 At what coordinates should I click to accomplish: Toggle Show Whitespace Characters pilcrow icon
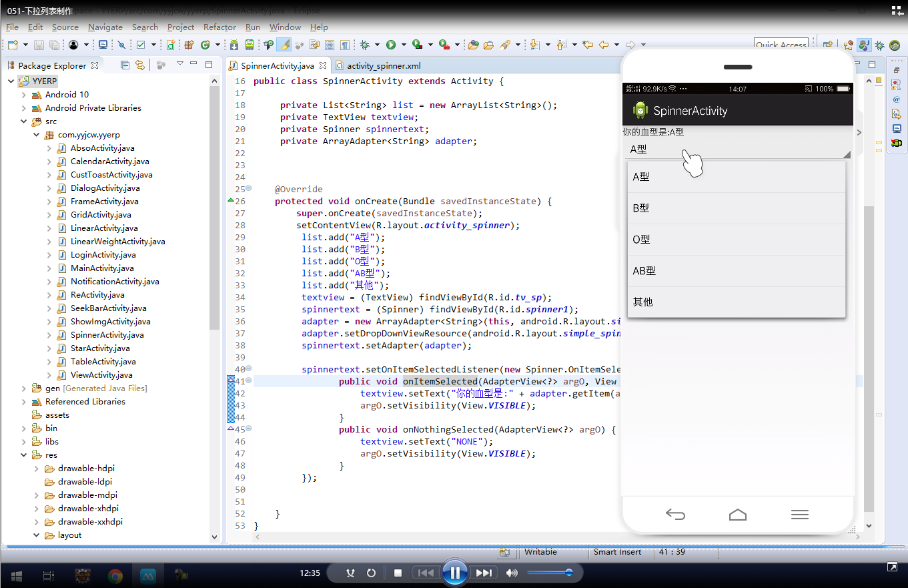pos(345,45)
